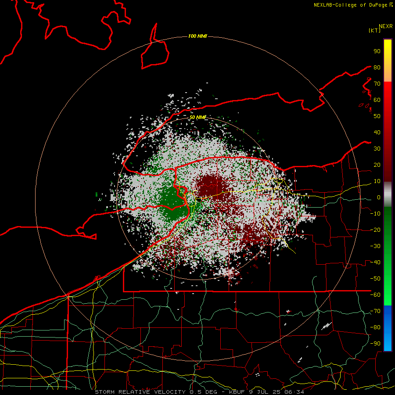395x395 pixels.
Task: Click the -50 value on the velocity scale
Action: (x=375, y=279)
